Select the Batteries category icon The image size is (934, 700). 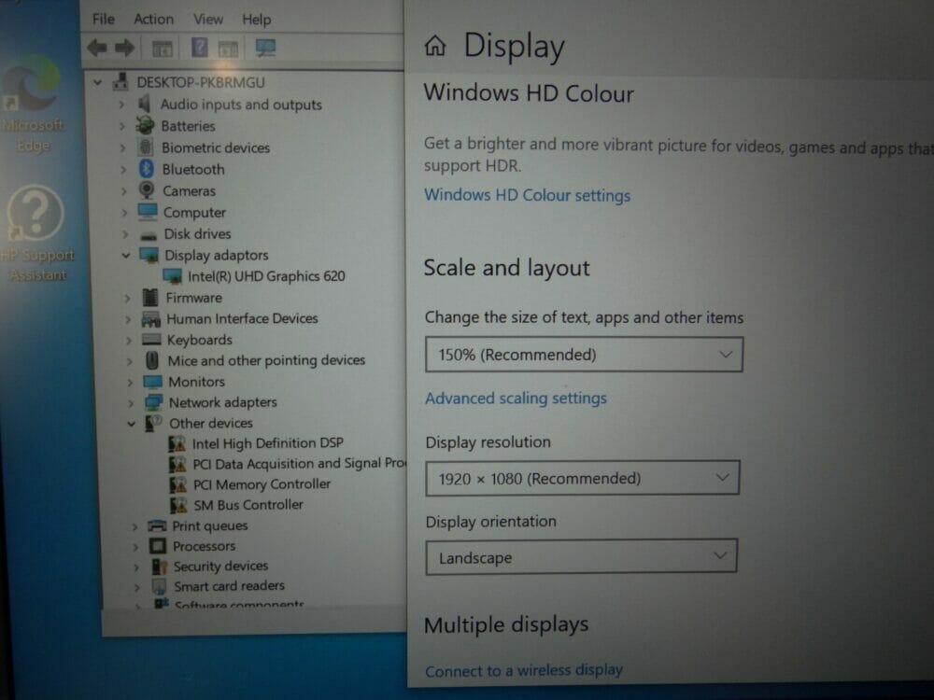pyautogui.click(x=145, y=126)
